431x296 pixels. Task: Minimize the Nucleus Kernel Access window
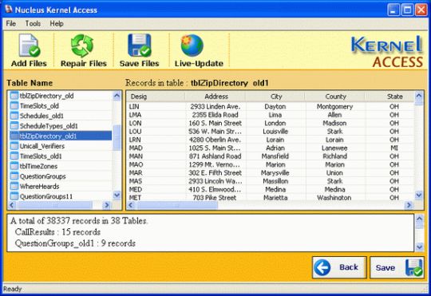point(393,10)
